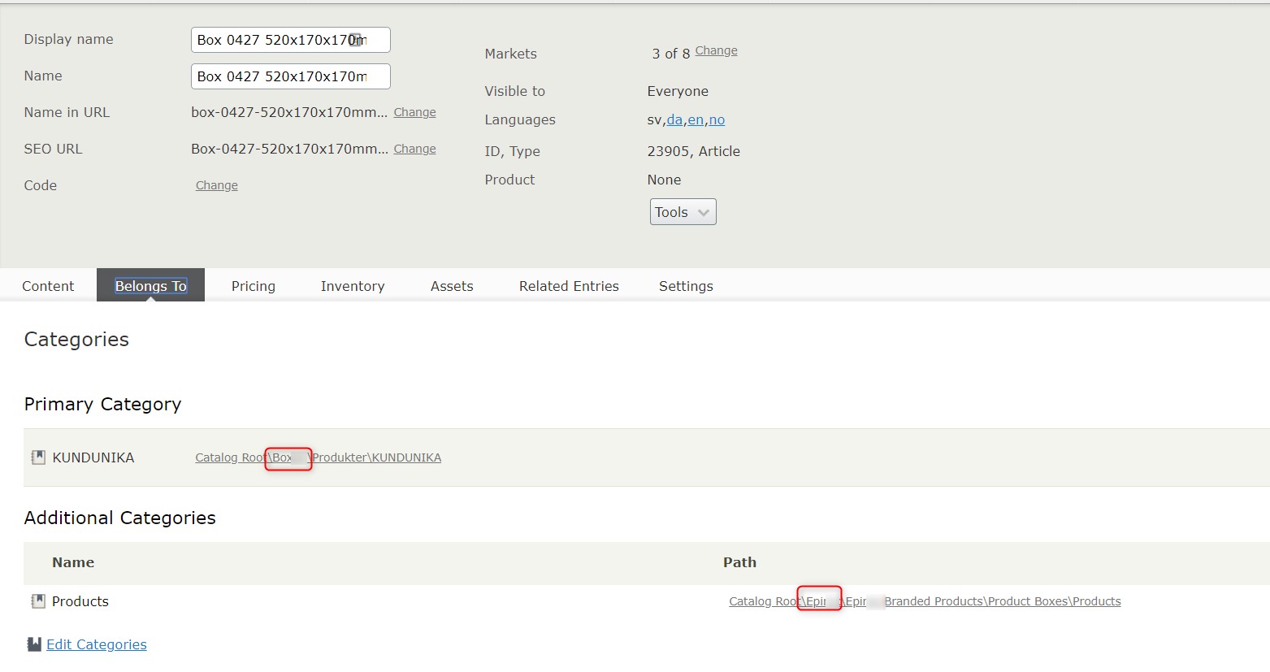Image resolution: width=1270 pixels, height=672 pixels.
Task: Open the Tools dropdown
Action: pos(683,212)
